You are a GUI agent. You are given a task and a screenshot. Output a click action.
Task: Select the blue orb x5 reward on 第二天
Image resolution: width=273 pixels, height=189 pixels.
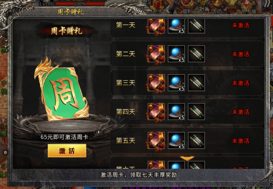[176, 54]
